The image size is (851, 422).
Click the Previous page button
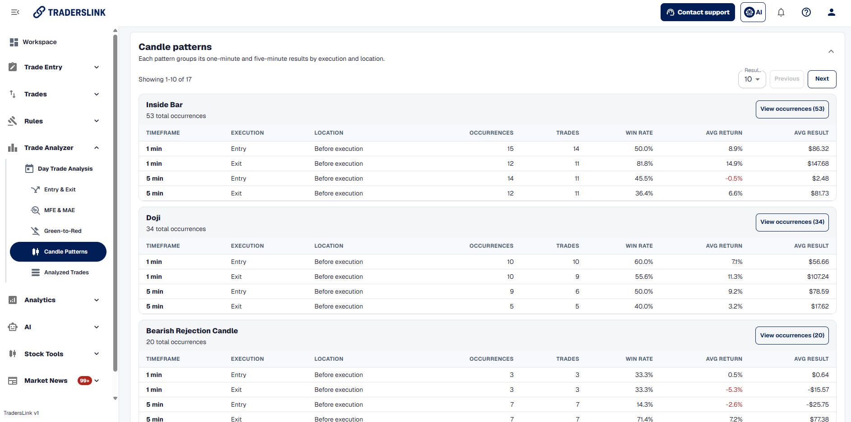786,79
